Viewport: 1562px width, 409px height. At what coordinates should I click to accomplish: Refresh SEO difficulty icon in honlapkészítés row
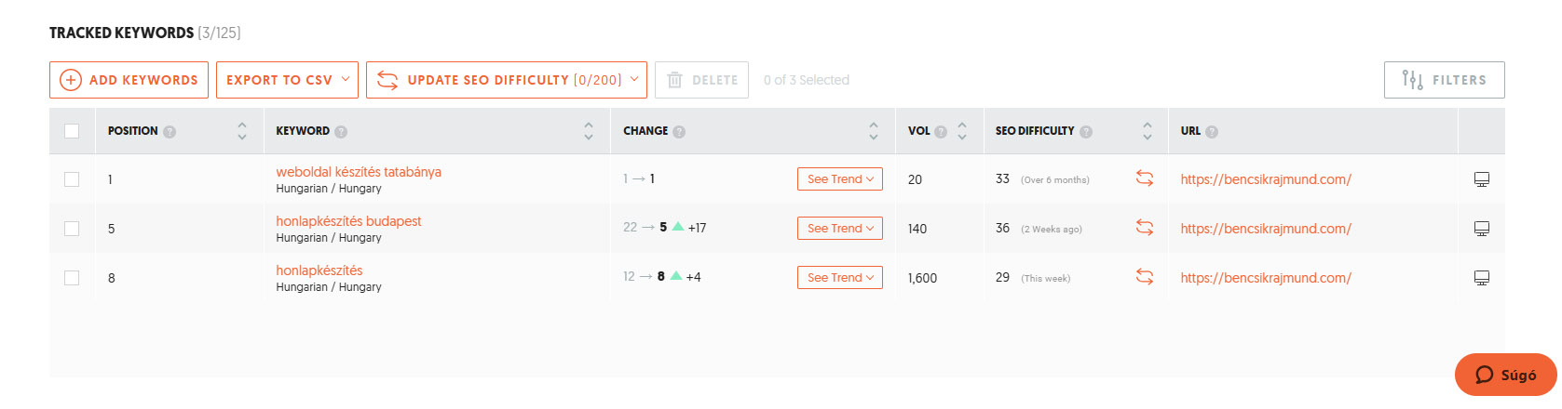click(1145, 277)
